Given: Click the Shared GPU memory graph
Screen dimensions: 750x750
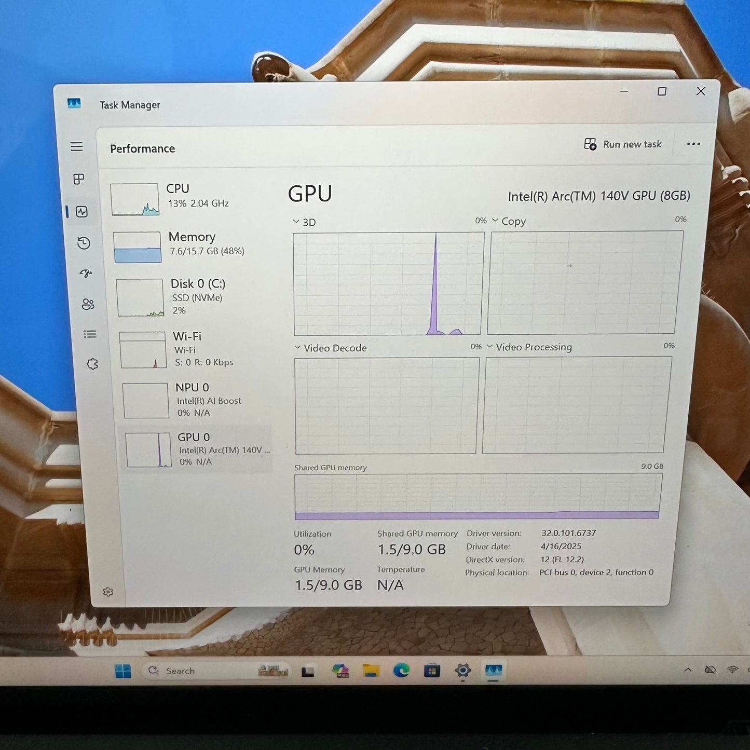Looking at the screenshot, I should click(478, 496).
